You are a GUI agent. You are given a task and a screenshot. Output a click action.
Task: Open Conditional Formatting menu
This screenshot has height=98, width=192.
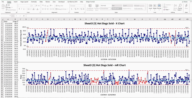[90, 7]
